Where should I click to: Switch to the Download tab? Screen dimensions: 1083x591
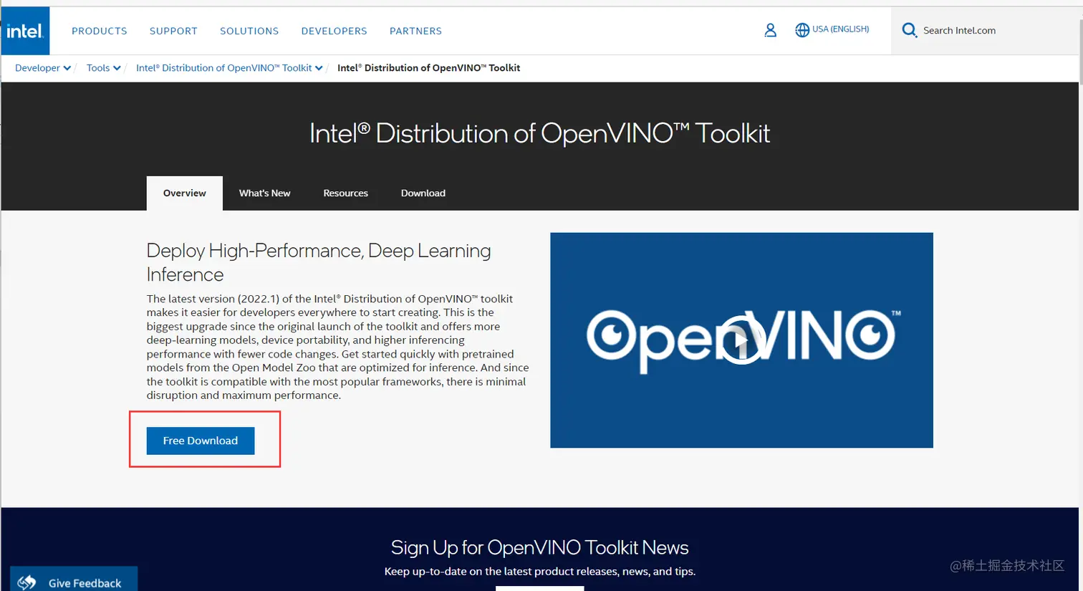click(x=423, y=193)
